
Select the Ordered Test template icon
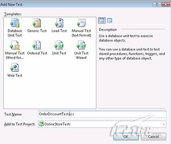37,45
